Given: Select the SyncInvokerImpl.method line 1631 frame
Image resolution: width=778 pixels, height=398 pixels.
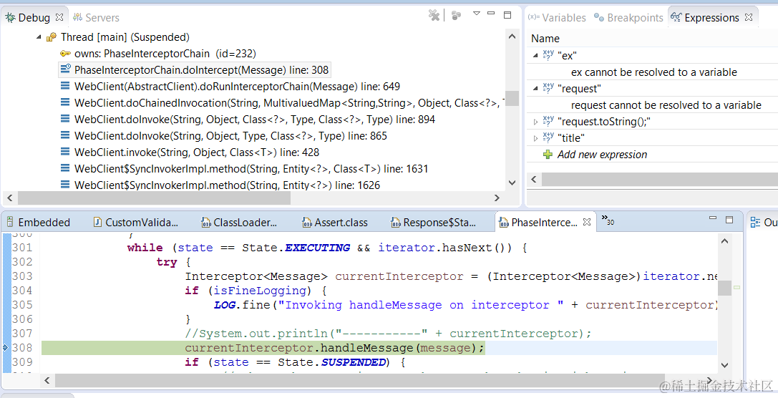Looking at the screenshot, I should pos(251,168).
